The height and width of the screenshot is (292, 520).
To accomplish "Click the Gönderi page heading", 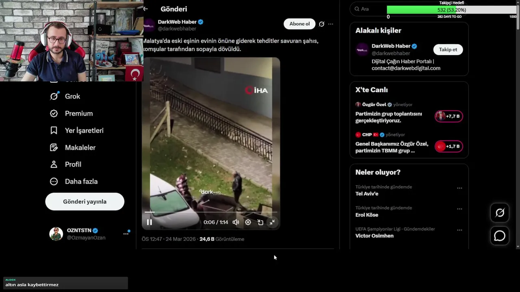I will (x=174, y=9).
